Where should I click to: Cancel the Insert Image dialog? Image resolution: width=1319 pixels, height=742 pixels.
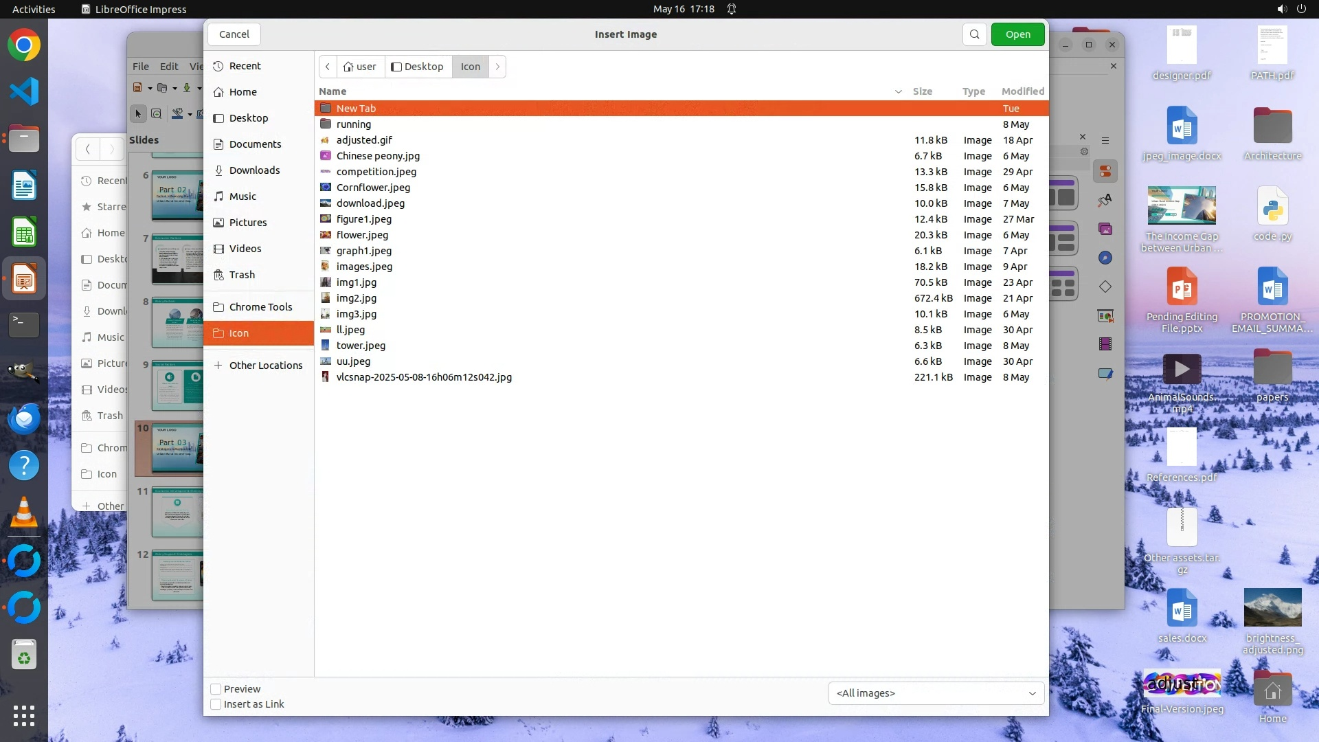click(234, 34)
